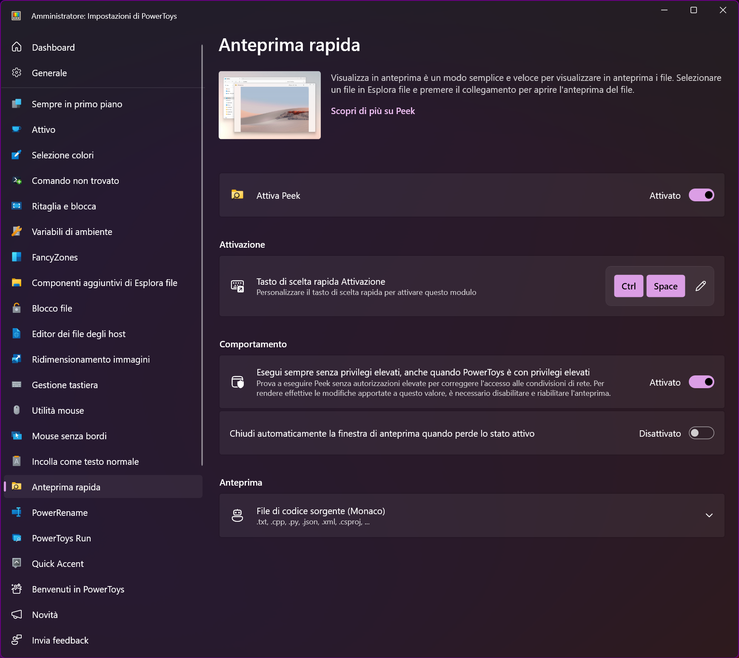The image size is (739, 658).
Task: Click the FancyZones icon
Action: pos(17,257)
